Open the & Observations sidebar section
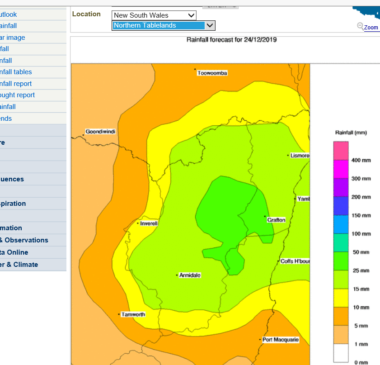The image size is (380, 365). pyautogui.click(x=24, y=240)
